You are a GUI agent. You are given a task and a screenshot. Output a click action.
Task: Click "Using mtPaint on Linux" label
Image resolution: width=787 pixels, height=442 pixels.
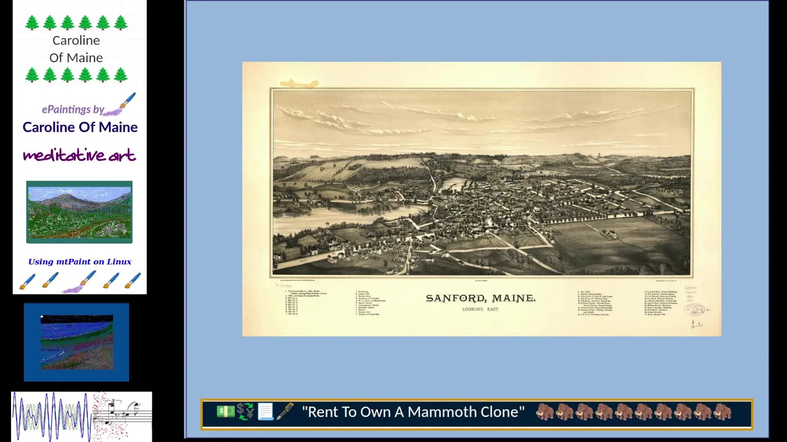tap(80, 262)
